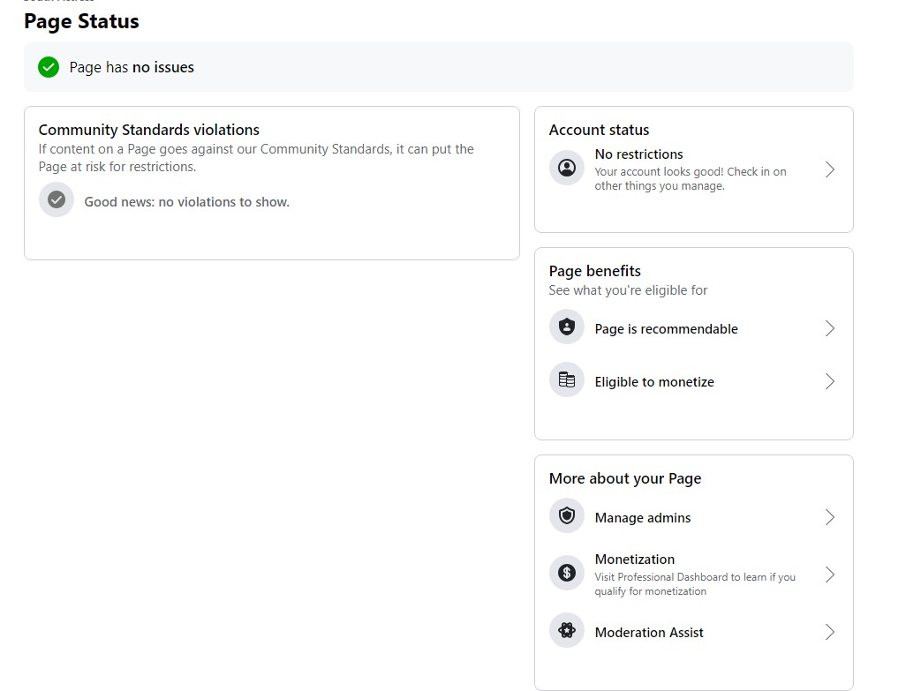Select the Eligible to monetize label
The image size is (906, 691).
(654, 382)
